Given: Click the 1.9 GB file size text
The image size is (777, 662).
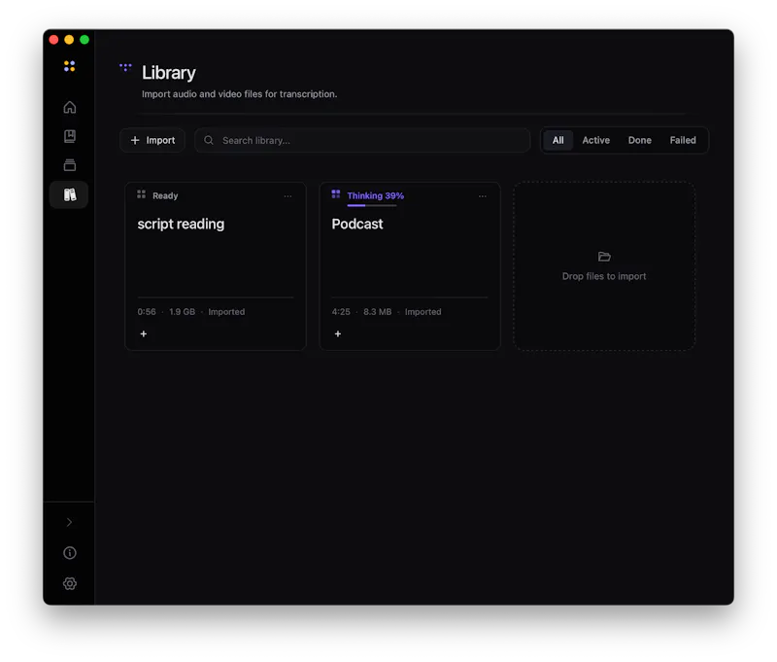Looking at the screenshot, I should click(x=182, y=312).
